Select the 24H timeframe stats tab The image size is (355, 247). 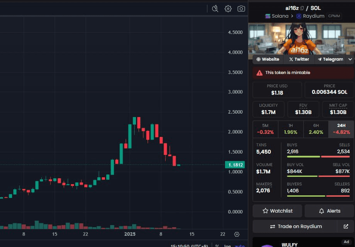pyautogui.click(x=341, y=129)
